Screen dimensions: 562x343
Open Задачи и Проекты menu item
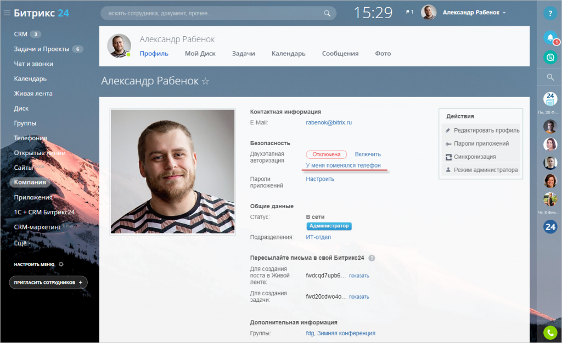point(42,49)
